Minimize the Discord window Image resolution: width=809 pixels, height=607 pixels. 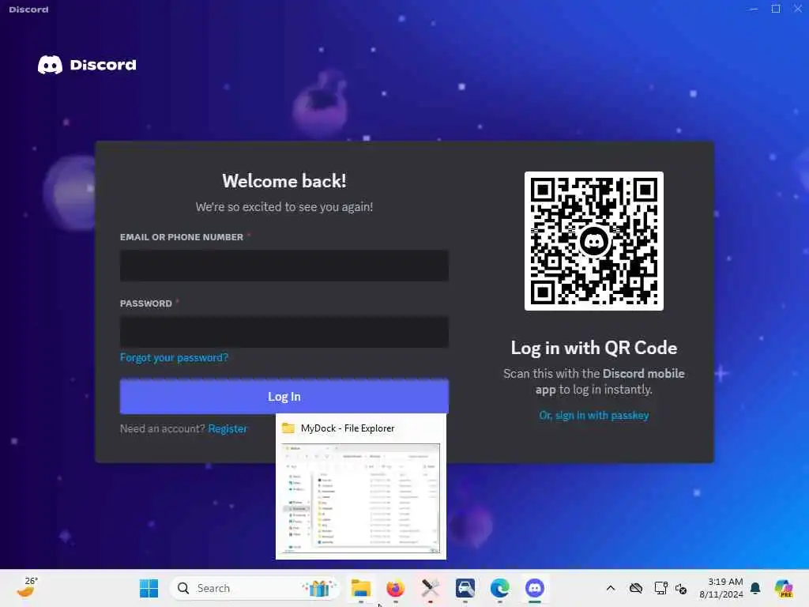(754, 9)
